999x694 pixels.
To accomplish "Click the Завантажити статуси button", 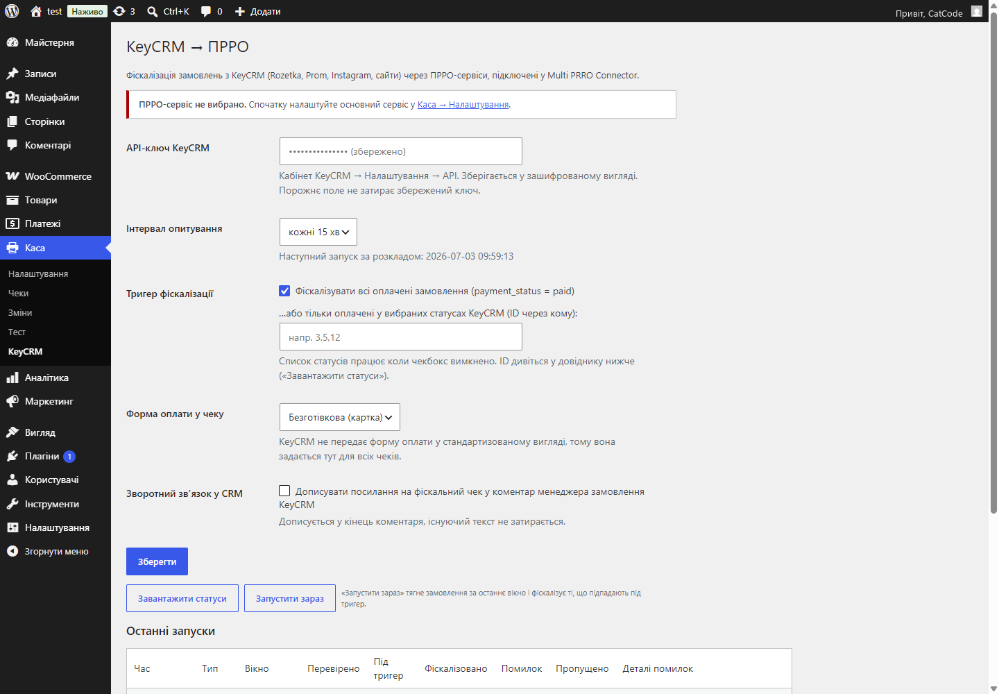I will (x=182, y=598).
